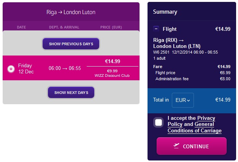Show previous days of flights

pyautogui.click(x=71, y=44)
